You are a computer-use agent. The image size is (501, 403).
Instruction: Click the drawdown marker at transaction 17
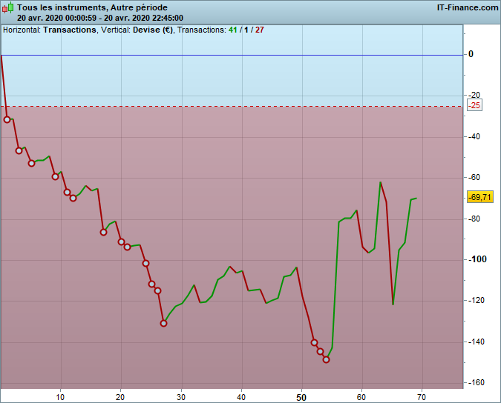[x=103, y=232]
